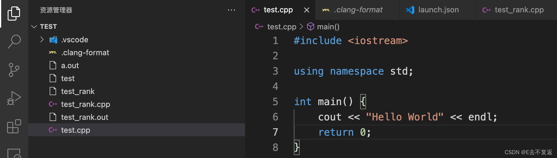
Task: Click the file icon beside a.out
Action: coord(53,65)
